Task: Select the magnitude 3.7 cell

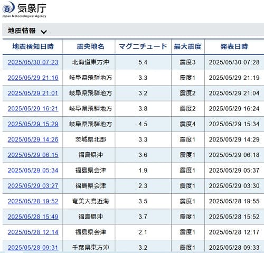Action: (x=143, y=217)
